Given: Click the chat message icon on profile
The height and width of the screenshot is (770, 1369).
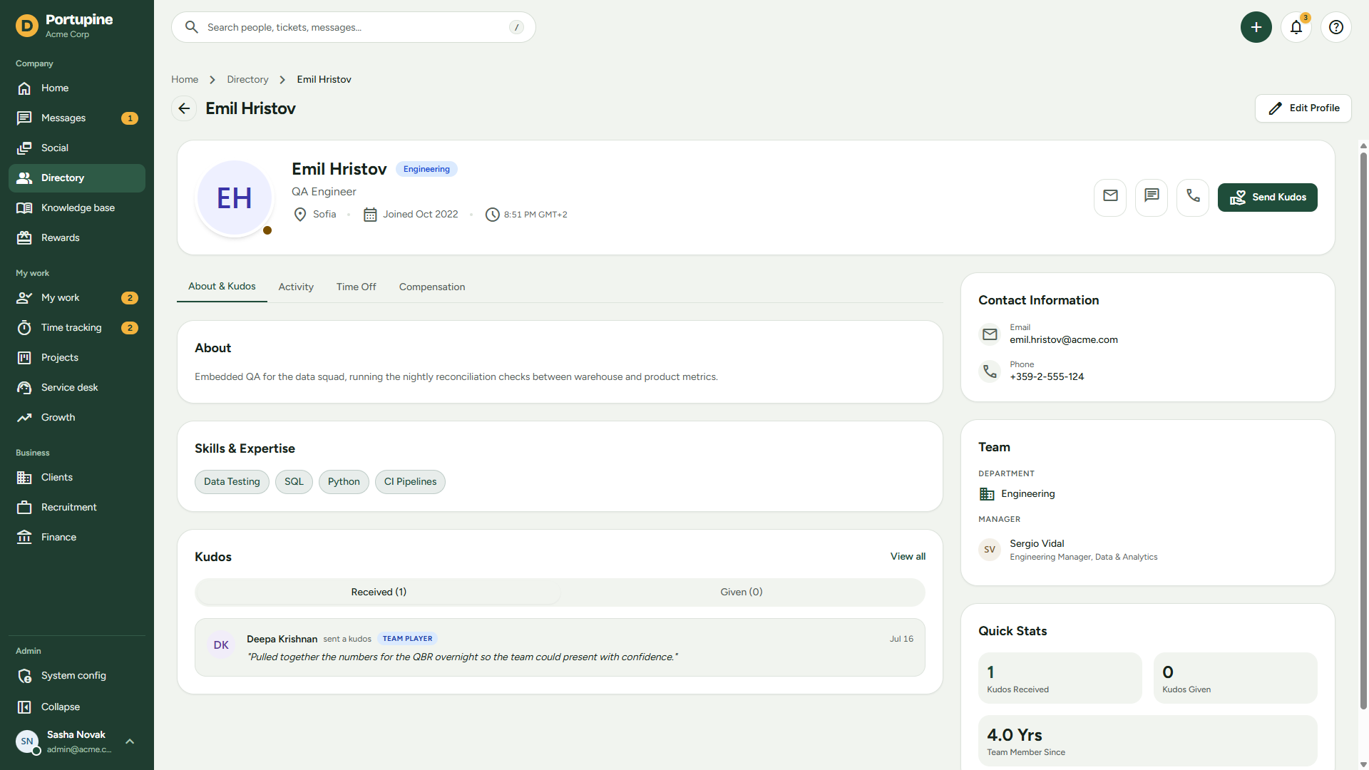Looking at the screenshot, I should click(1152, 197).
